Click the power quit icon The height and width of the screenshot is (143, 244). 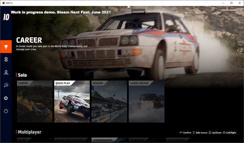point(6,111)
